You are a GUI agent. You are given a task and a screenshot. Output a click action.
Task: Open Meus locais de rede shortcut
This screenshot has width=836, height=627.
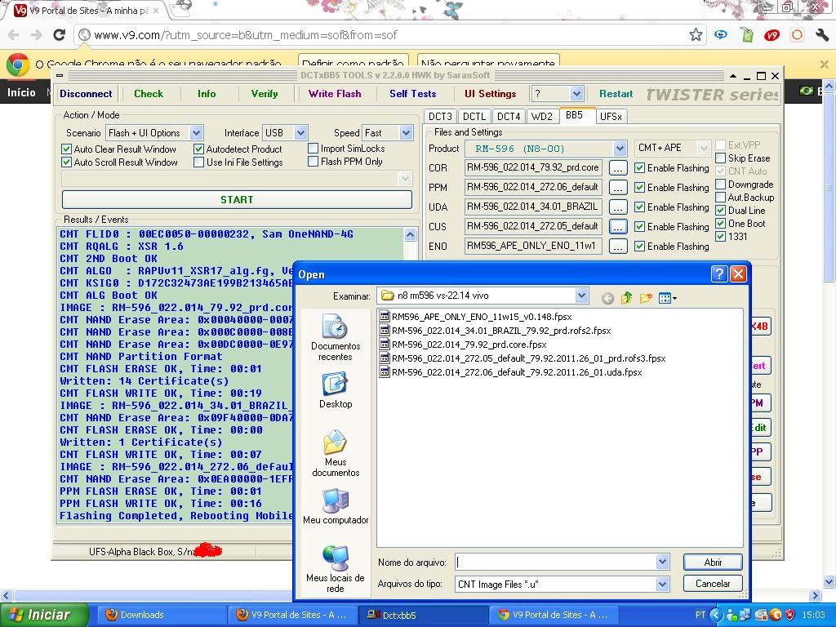[336, 569]
